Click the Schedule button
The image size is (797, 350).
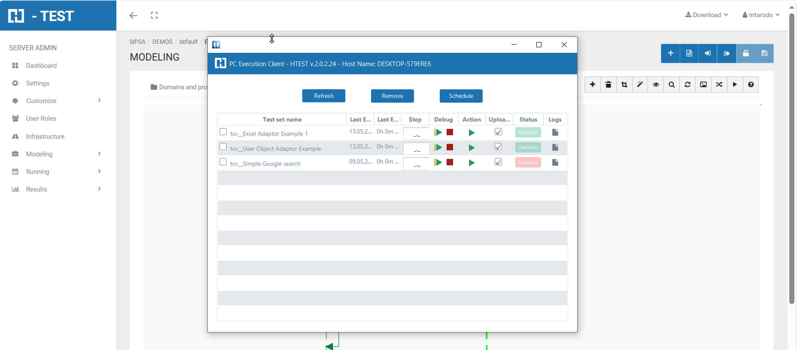pos(461,96)
